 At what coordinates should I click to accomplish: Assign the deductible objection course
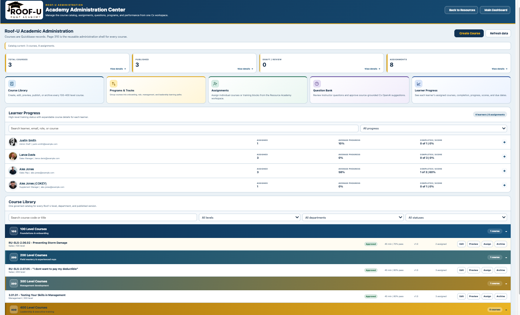point(487,270)
